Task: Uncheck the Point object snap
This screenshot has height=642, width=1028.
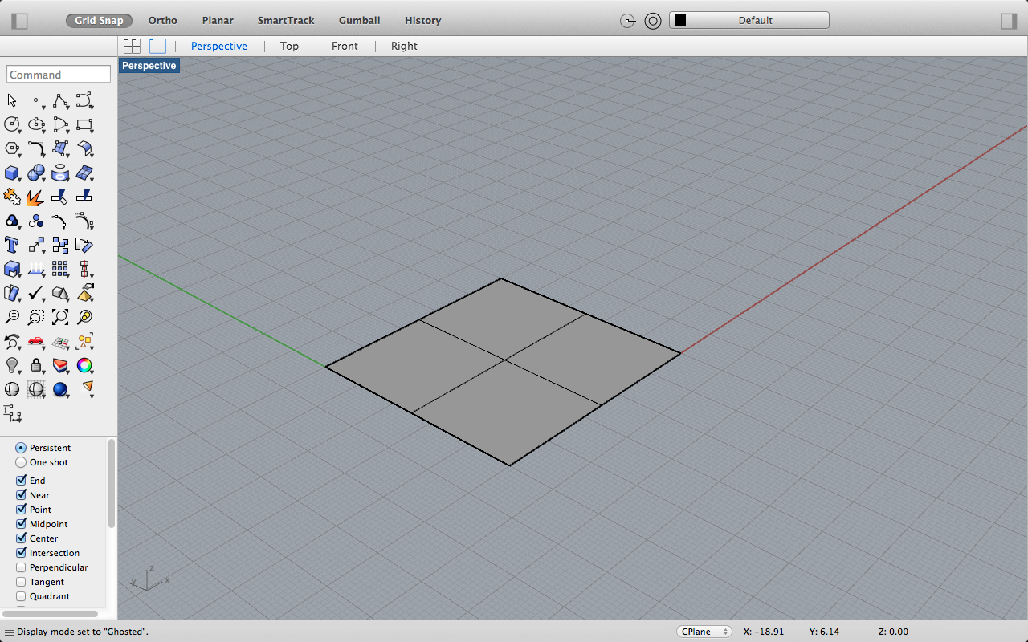Action: pos(21,510)
